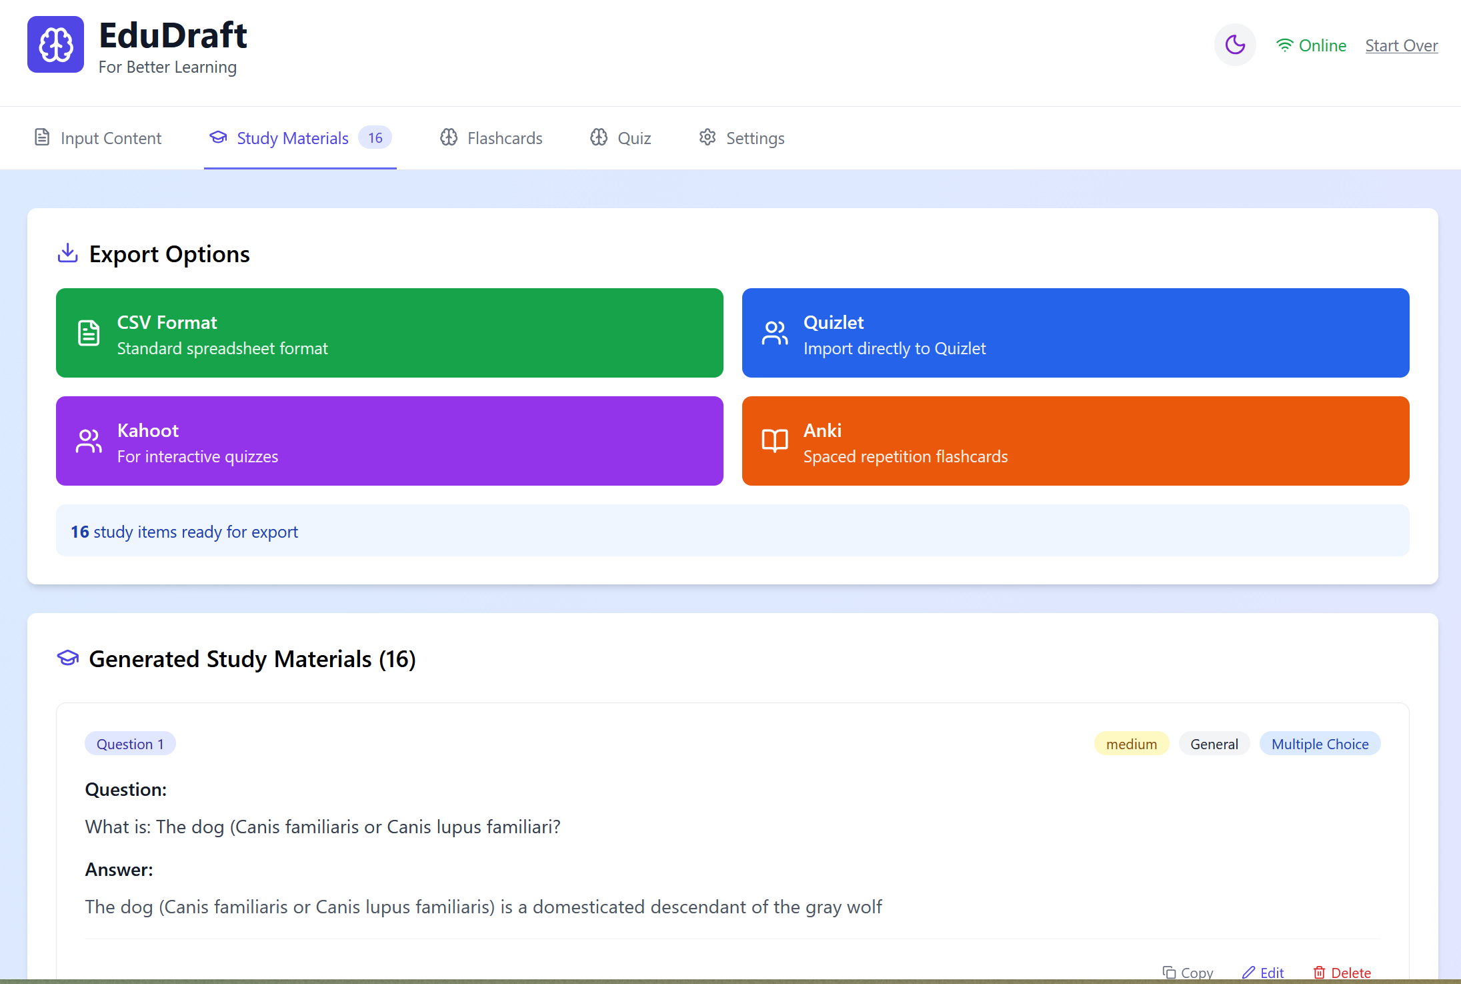Click the EduDraft brain logo icon
The image size is (1461, 984).
coord(55,45)
